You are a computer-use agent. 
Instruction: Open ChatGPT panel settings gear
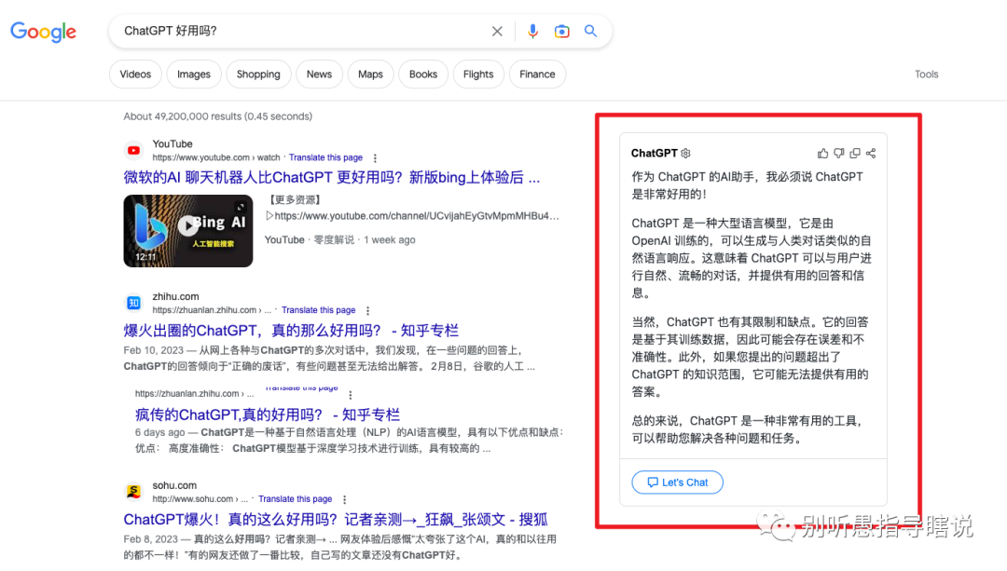686,154
